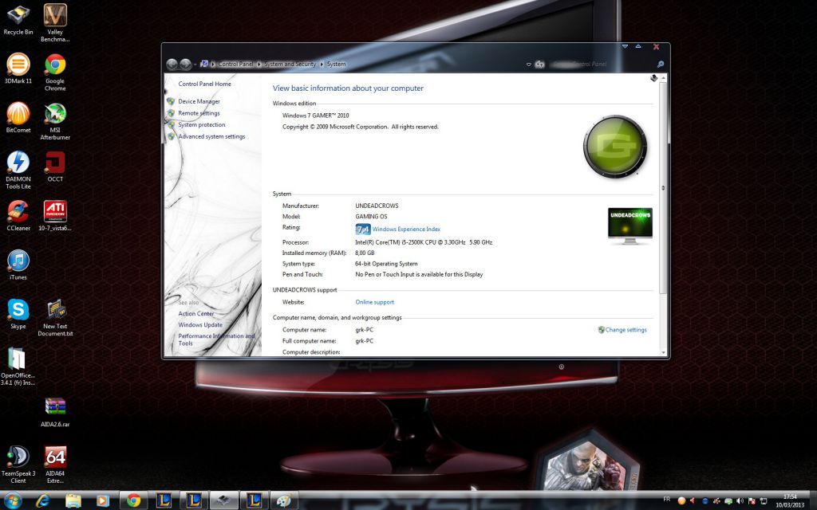
Task: Click the Forward navigation arrow
Action: coord(185,64)
